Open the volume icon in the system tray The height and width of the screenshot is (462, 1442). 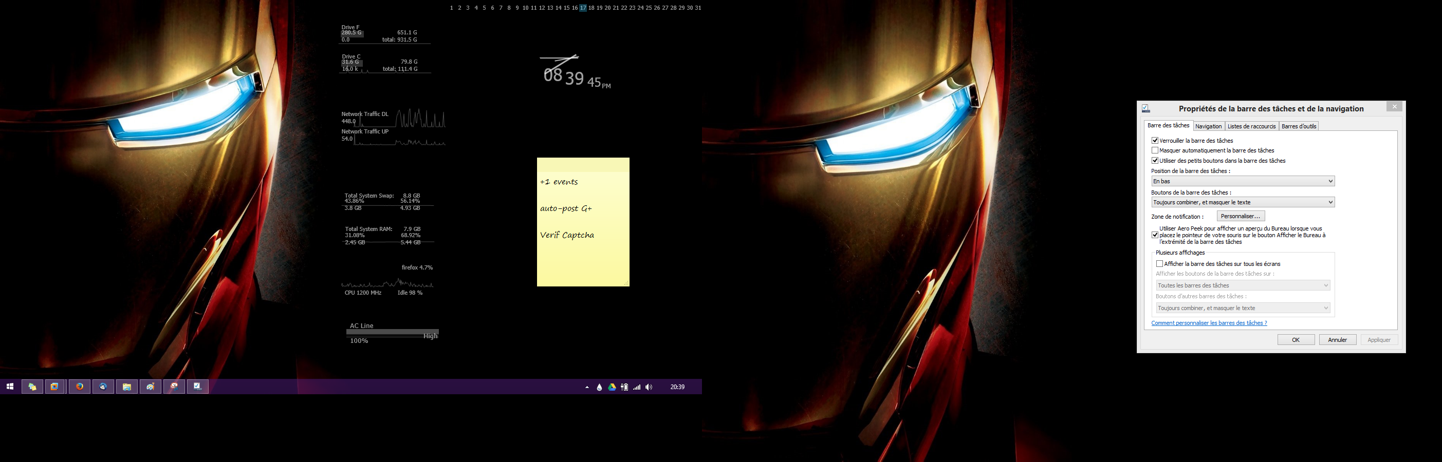[x=648, y=387]
